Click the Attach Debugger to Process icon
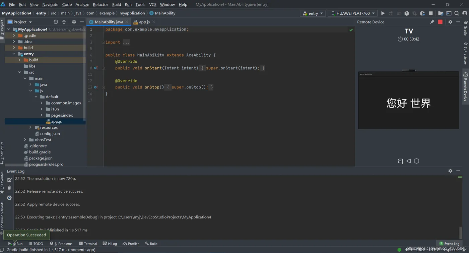This screenshot has width=469, height=253. [422, 13]
